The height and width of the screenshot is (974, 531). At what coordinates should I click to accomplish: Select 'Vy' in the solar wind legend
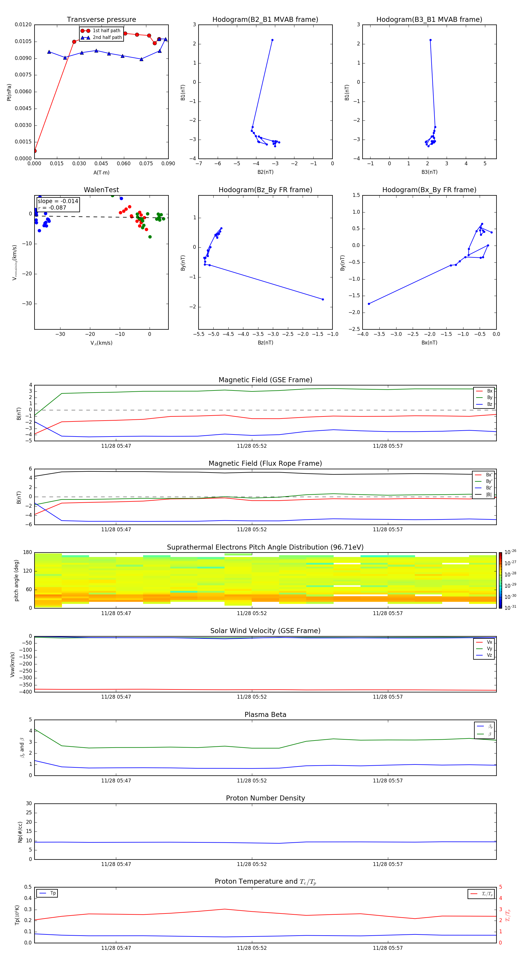[x=484, y=648]
